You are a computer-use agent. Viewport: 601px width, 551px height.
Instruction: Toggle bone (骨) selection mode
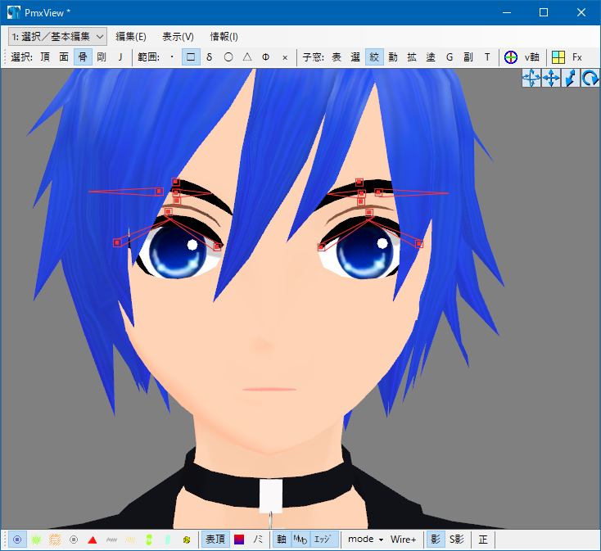click(x=83, y=57)
